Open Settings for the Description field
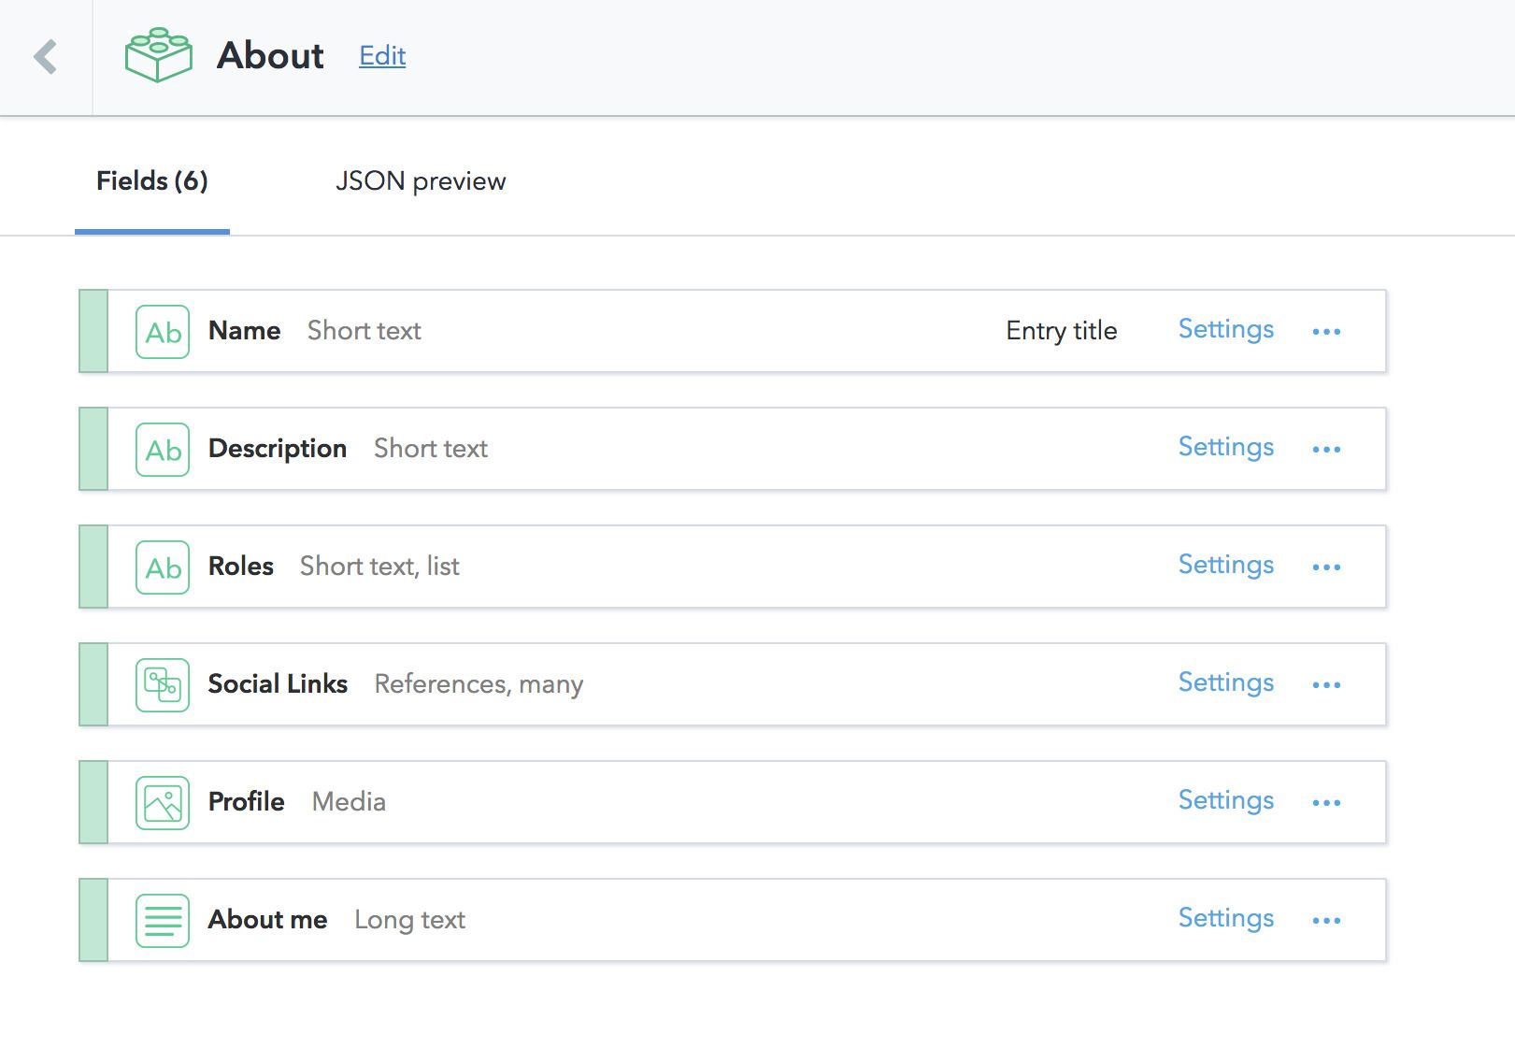1515x1048 pixels. click(x=1225, y=447)
